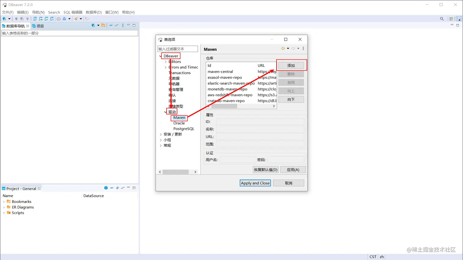Click link with editor icon in Project panel
This screenshot has width=463, height=260.
pos(123,188)
